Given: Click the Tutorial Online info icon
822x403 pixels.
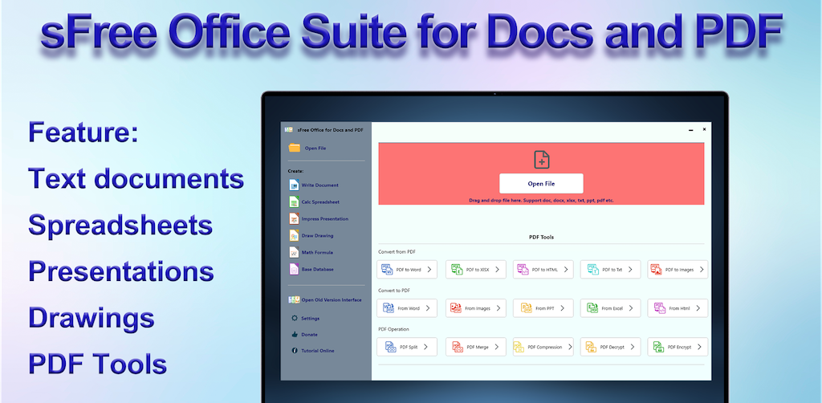Looking at the screenshot, I should click(295, 351).
